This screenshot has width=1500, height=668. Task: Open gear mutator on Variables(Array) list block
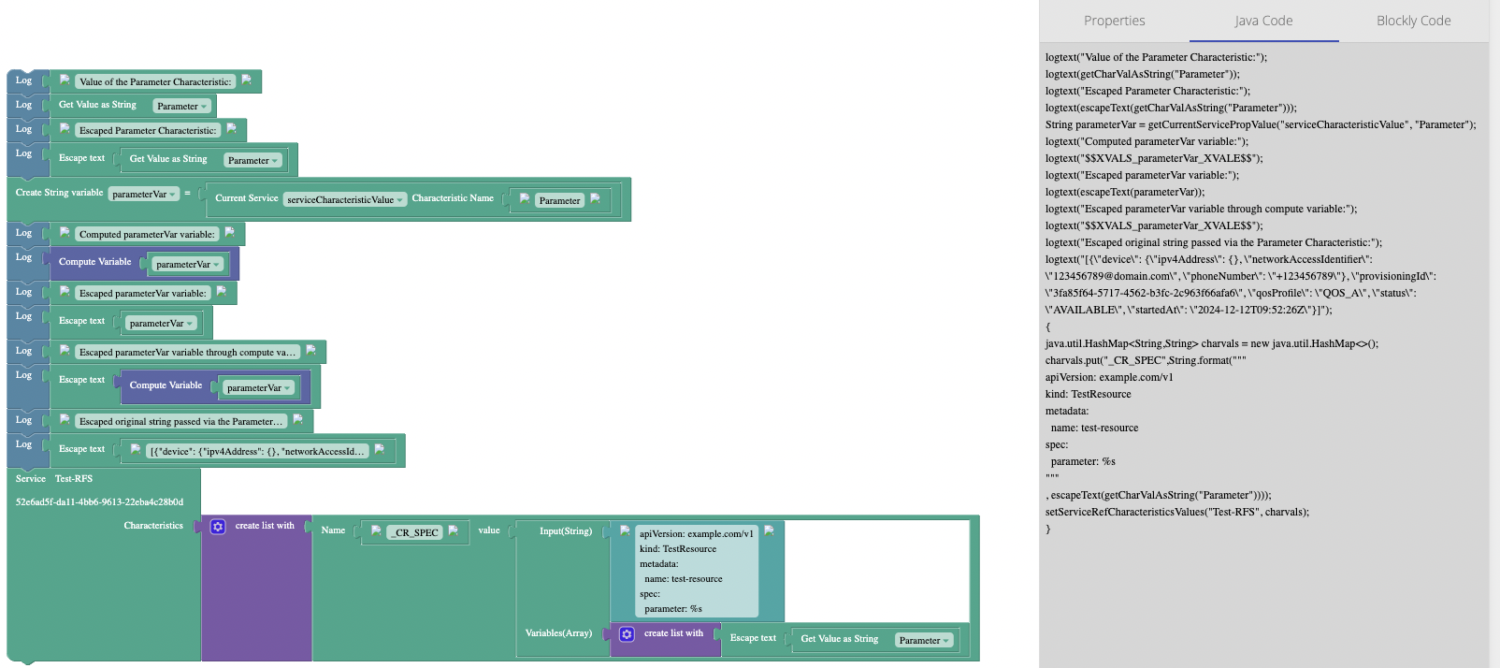click(x=627, y=634)
